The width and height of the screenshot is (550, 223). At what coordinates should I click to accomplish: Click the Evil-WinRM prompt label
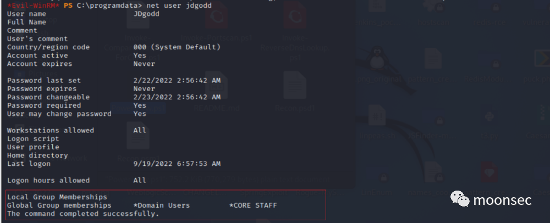tap(34, 5)
